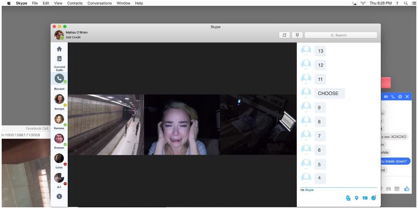Screen dimensions: 418x209
Task: Click the Add Credit link
Action: click(x=73, y=37)
